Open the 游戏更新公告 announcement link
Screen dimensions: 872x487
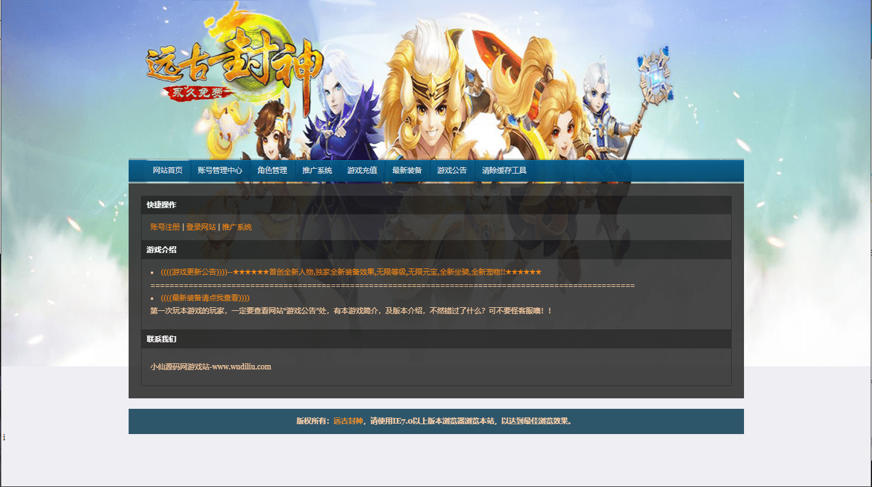pos(351,272)
